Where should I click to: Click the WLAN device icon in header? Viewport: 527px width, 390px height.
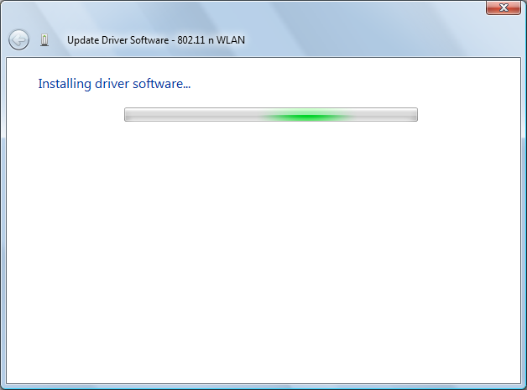pos(44,39)
